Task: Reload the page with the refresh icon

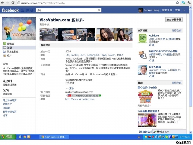Action: 13,3
